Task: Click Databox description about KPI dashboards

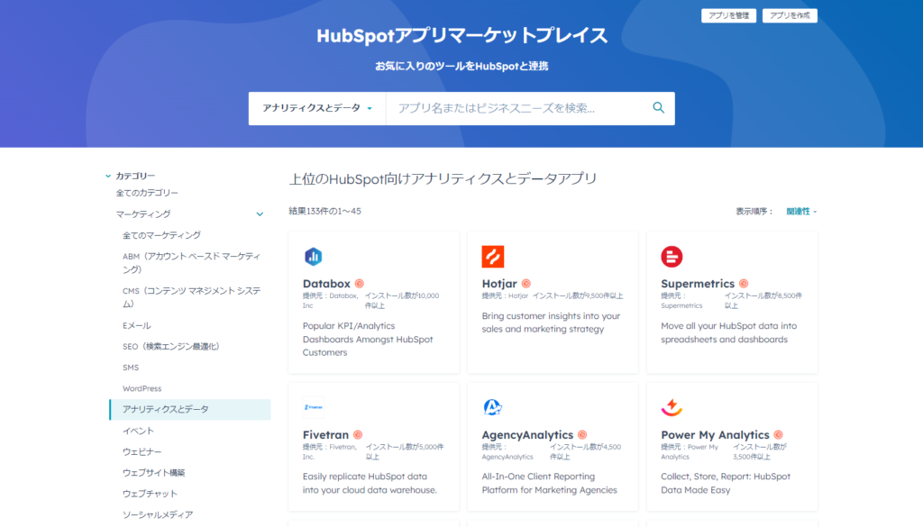Action: tap(368, 339)
